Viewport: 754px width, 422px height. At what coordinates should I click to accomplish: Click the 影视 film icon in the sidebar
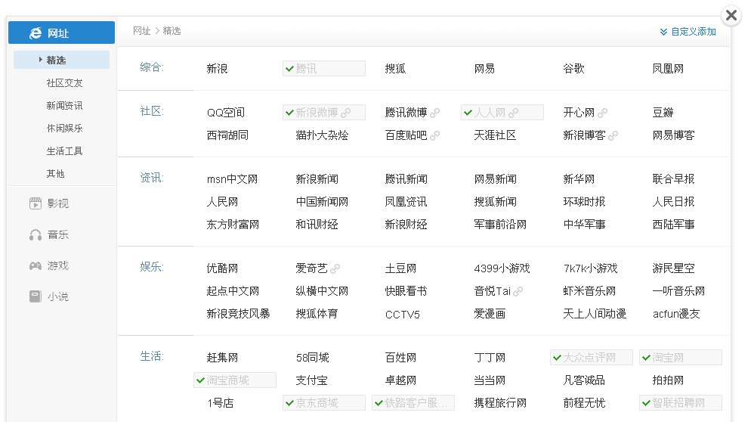[x=35, y=203]
